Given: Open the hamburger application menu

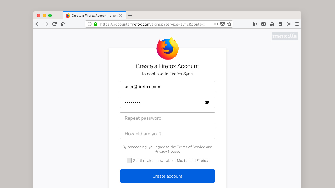Looking at the screenshot, I should pos(297,24).
